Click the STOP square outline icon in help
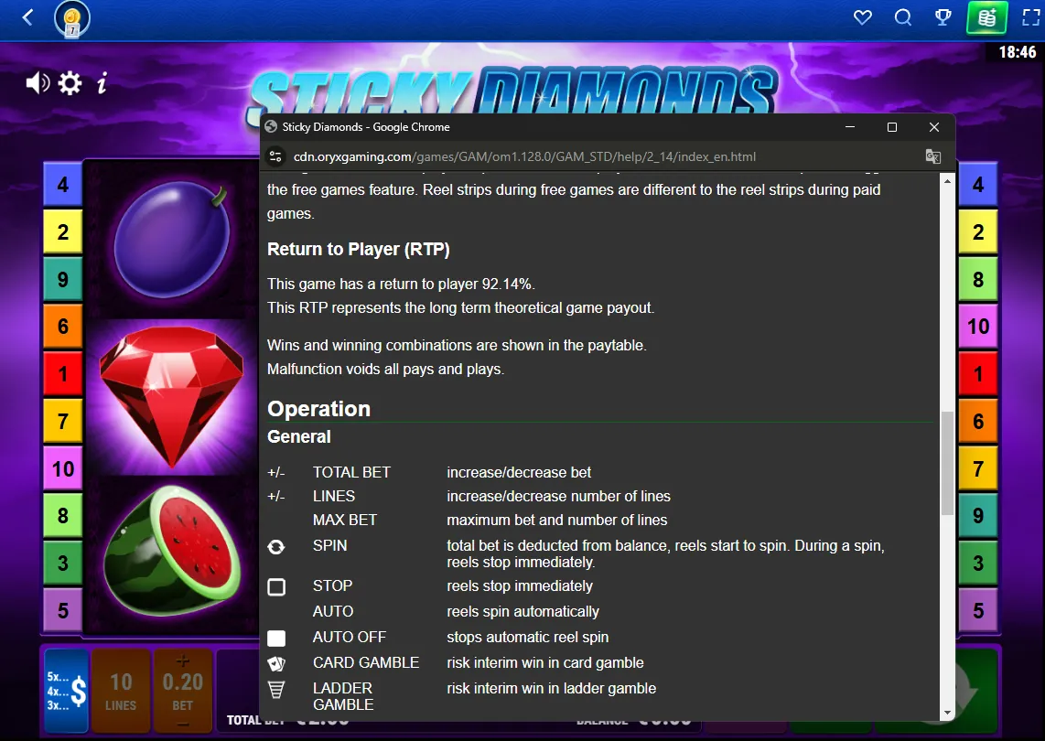Screen dimensions: 1045x741 pyautogui.click(x=276, y=587)
